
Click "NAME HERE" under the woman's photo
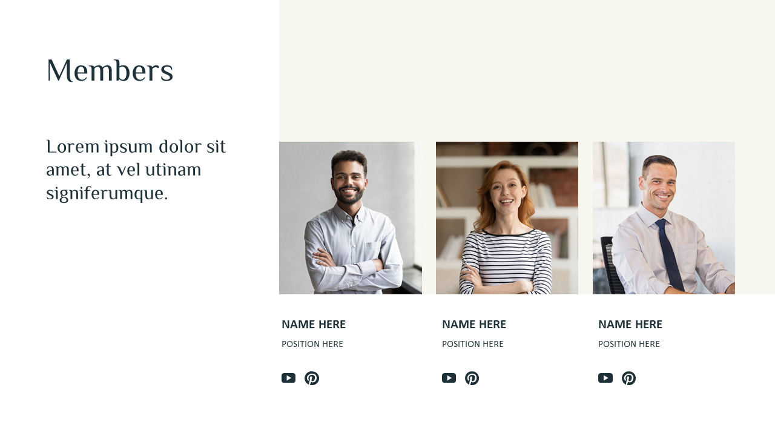coord(474,325)
